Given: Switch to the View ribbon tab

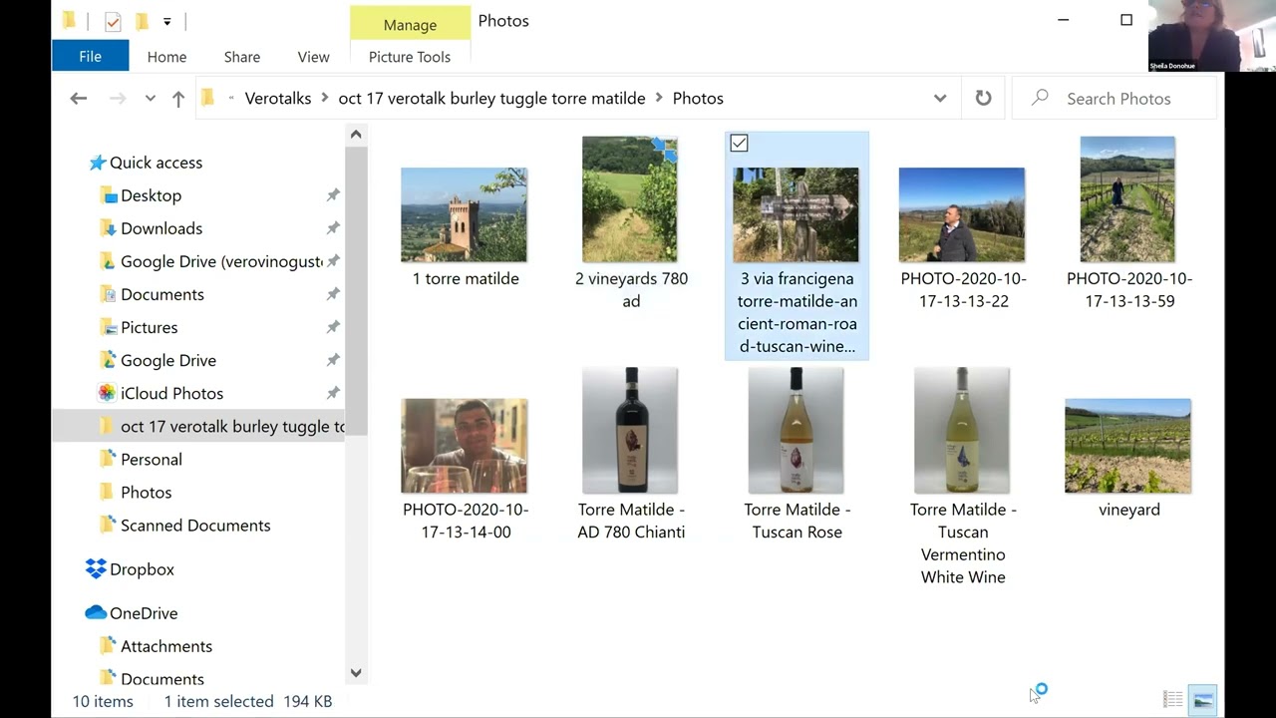Looking at the screenshot, I should pos(313,57).
